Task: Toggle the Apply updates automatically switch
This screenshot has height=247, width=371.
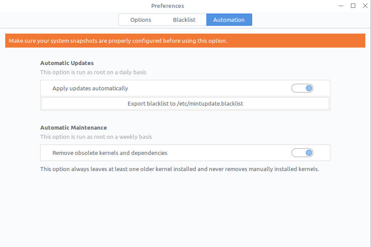Action: pos(302,88)
